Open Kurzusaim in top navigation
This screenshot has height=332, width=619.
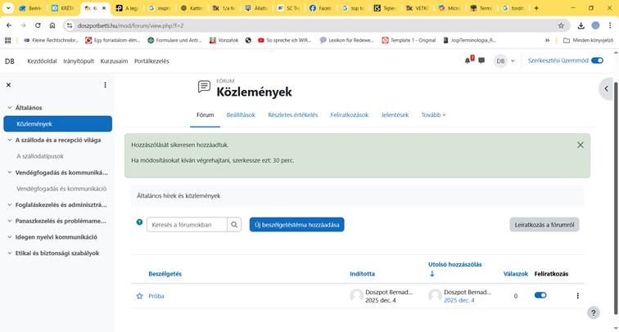114,61
